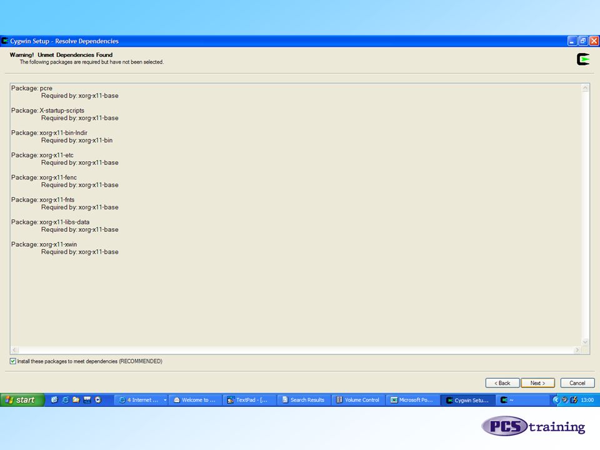Close the Cygwin Setup window

pos(594,41)
